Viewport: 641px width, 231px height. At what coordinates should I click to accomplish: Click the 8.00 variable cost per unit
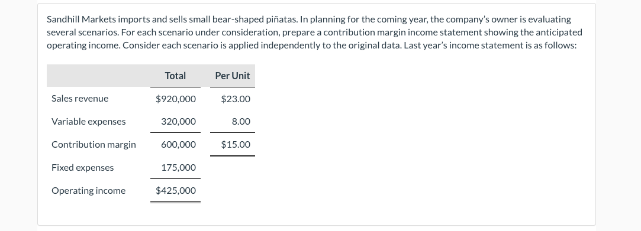[241, 122]
